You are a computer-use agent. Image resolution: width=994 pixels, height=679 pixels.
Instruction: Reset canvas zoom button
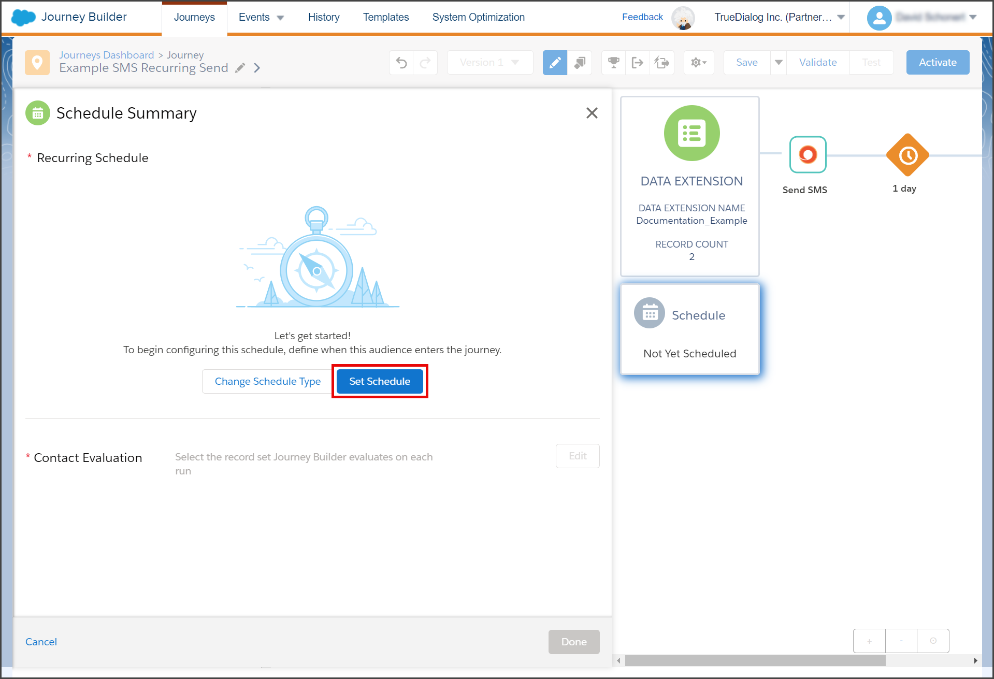[x=933, y=641]
